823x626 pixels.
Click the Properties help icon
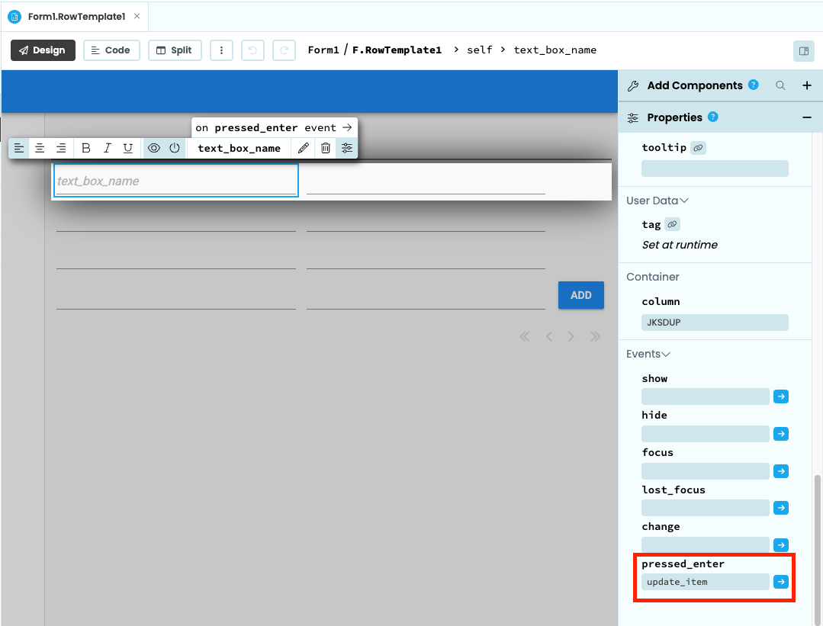tap(712, 117)
